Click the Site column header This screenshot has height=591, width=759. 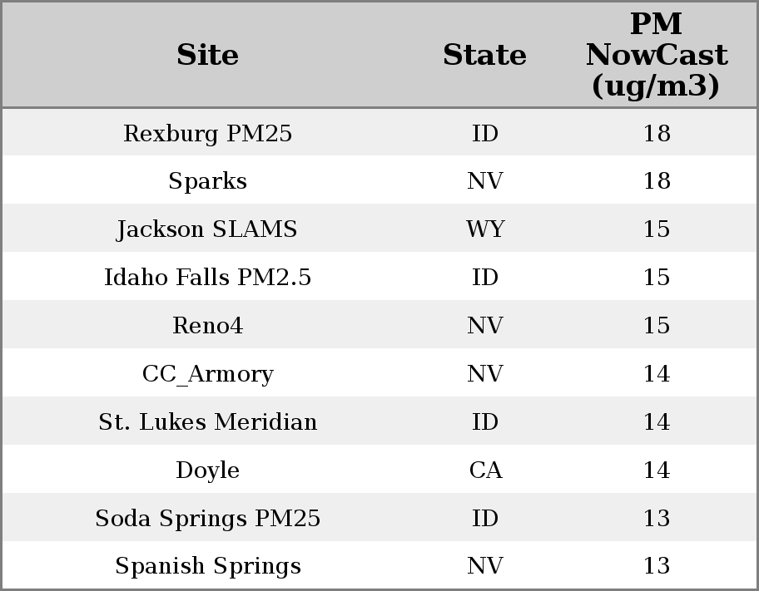208,56
